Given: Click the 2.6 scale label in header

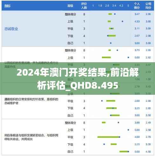Looking at the screenshot, I should coord(107,6).
